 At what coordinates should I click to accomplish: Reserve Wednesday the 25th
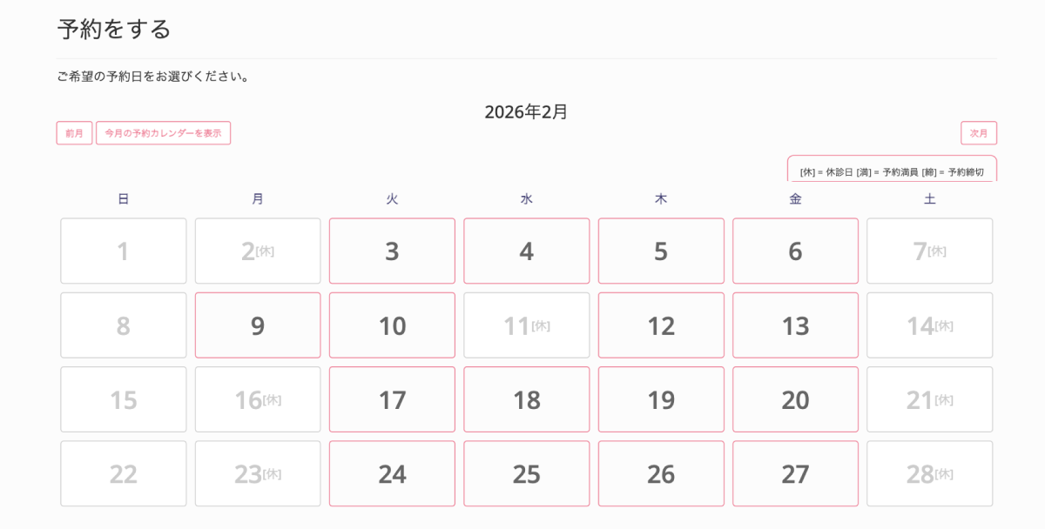[x=526, y=473]
